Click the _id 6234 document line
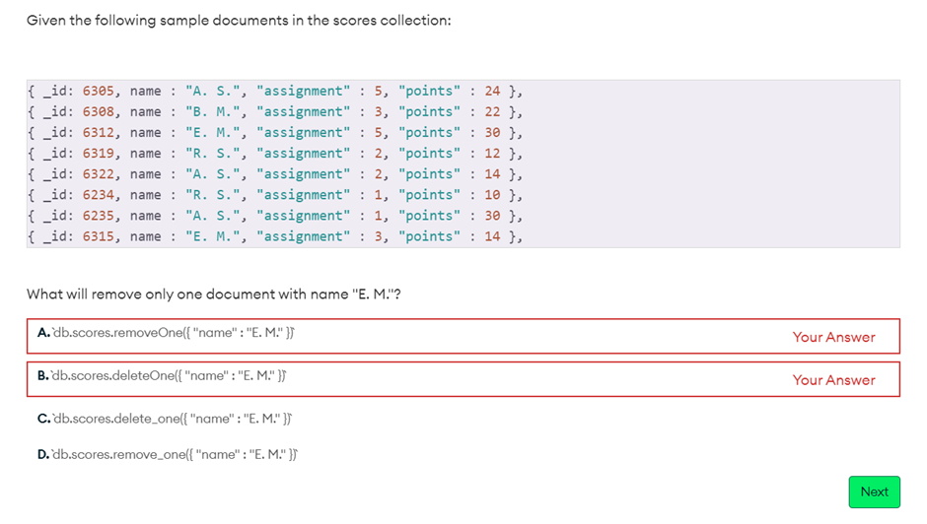927x524 pixels. (x=274, y=195)
